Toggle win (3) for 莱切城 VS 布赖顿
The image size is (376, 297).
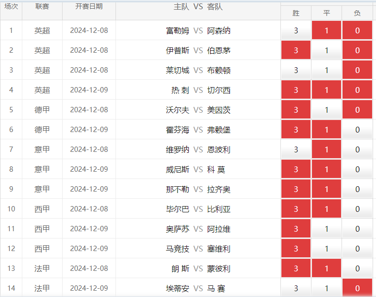[x=296, y=70]
